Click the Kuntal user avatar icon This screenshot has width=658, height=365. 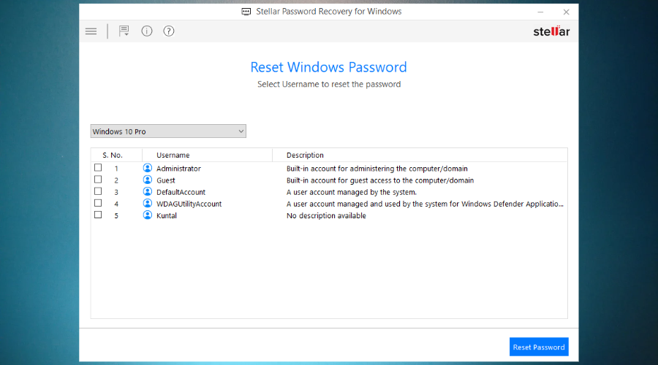tap(147, 215)
